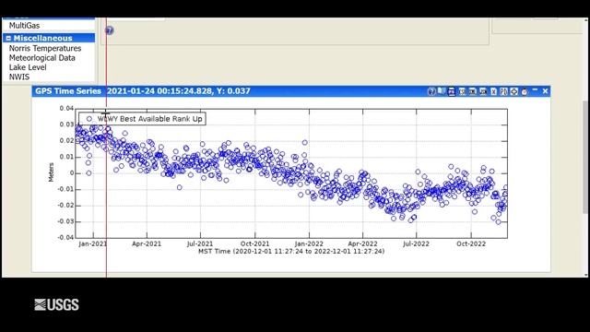
Task: Close the GPS Time Series window
Action: (x=545, y=91)
